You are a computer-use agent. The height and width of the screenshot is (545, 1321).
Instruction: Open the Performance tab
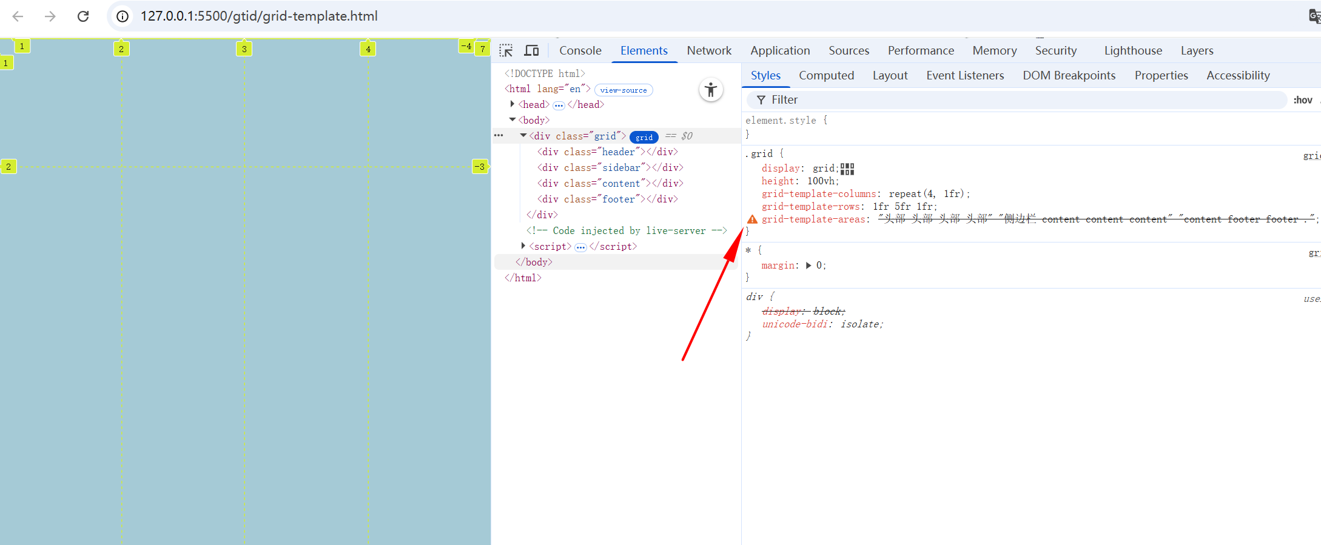click(921, 50)
